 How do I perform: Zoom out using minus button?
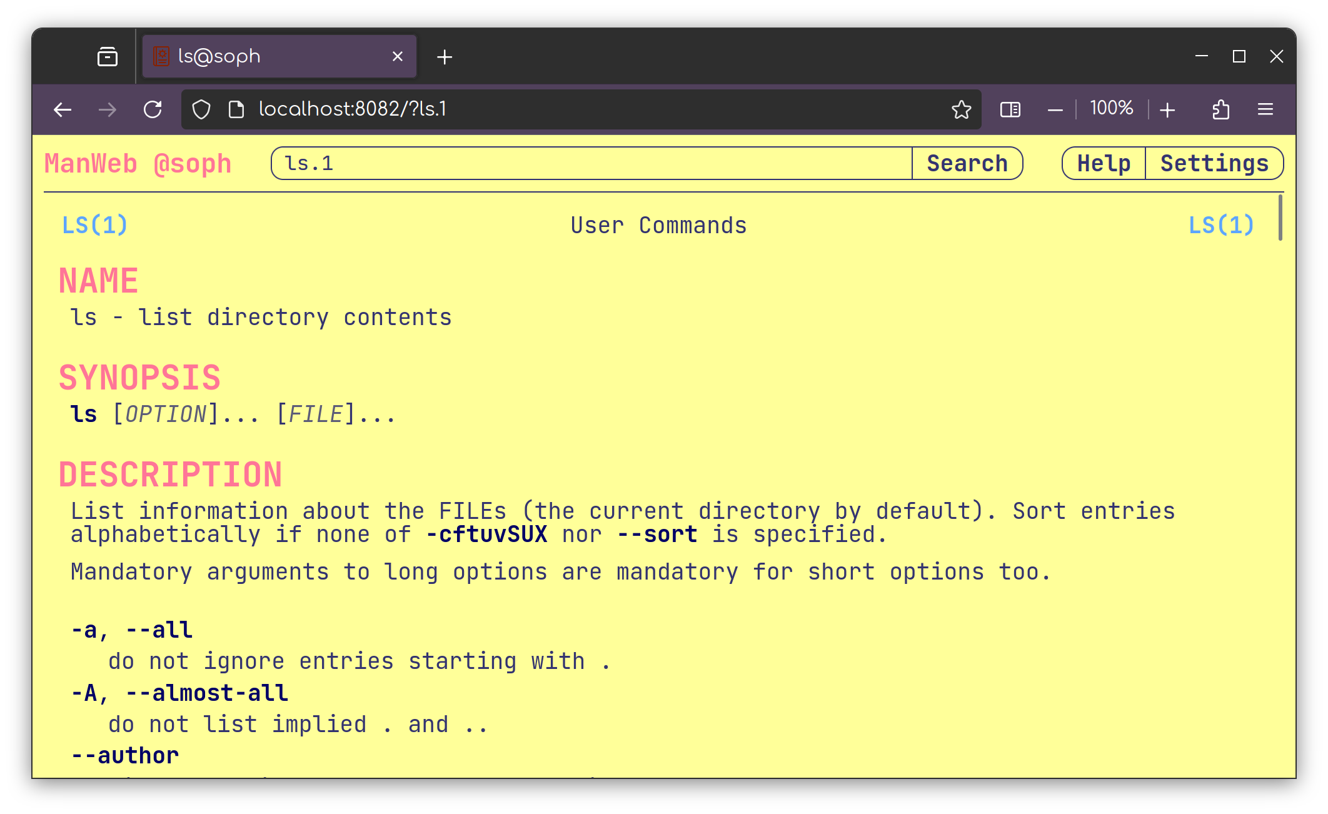[1055, 110]
